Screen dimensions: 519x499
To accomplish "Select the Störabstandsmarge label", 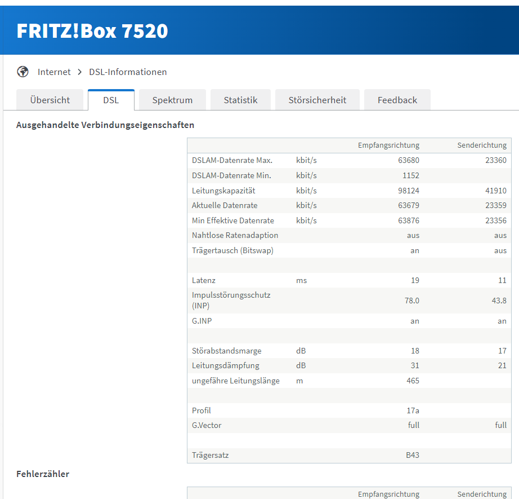I will point(226,351).
